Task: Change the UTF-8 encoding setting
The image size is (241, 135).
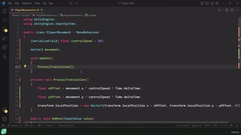Action: coord(207,126)
